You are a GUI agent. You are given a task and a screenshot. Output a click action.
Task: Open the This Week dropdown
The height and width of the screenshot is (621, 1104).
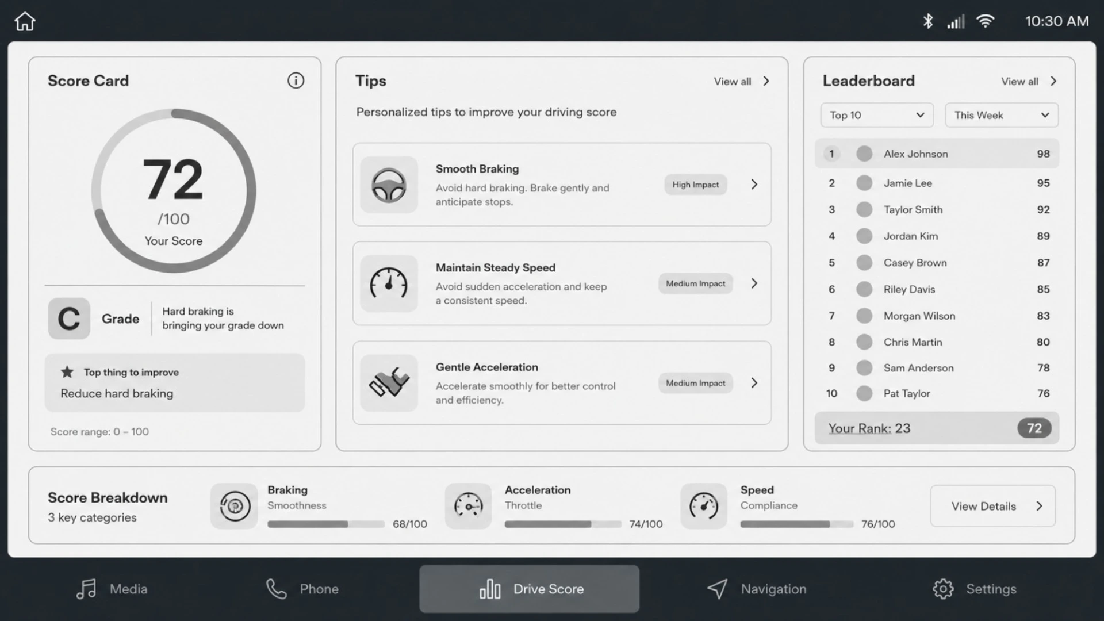1002,115
